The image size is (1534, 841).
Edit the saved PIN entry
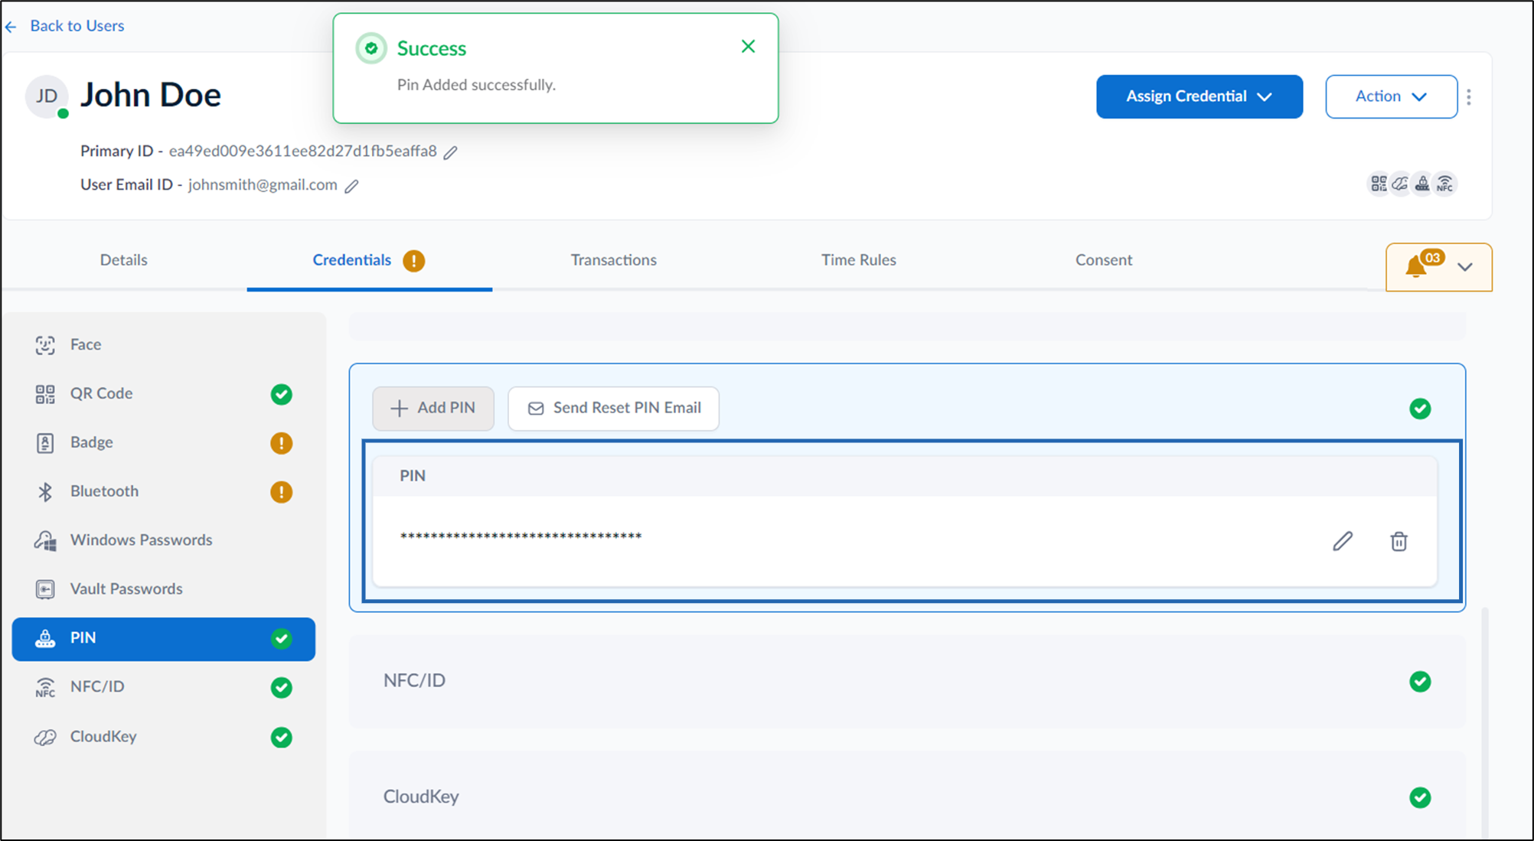(x=1343, y=541)
